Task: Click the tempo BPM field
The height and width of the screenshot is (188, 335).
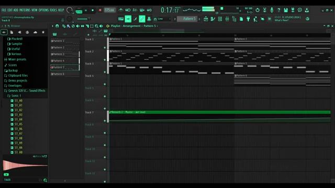Action: pos(109,10)
